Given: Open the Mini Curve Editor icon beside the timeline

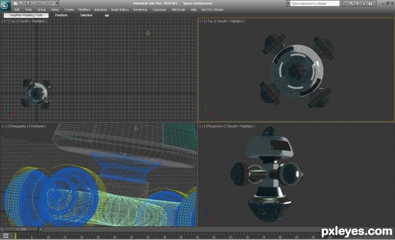Looking at the screenshot, I should [x=6, y=235].
